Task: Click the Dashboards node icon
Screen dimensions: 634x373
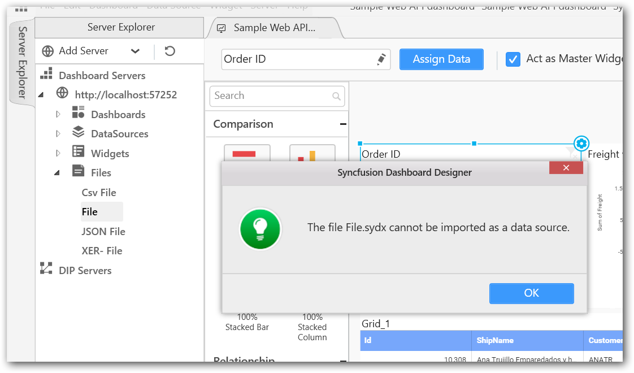Action: coord(79,112)
